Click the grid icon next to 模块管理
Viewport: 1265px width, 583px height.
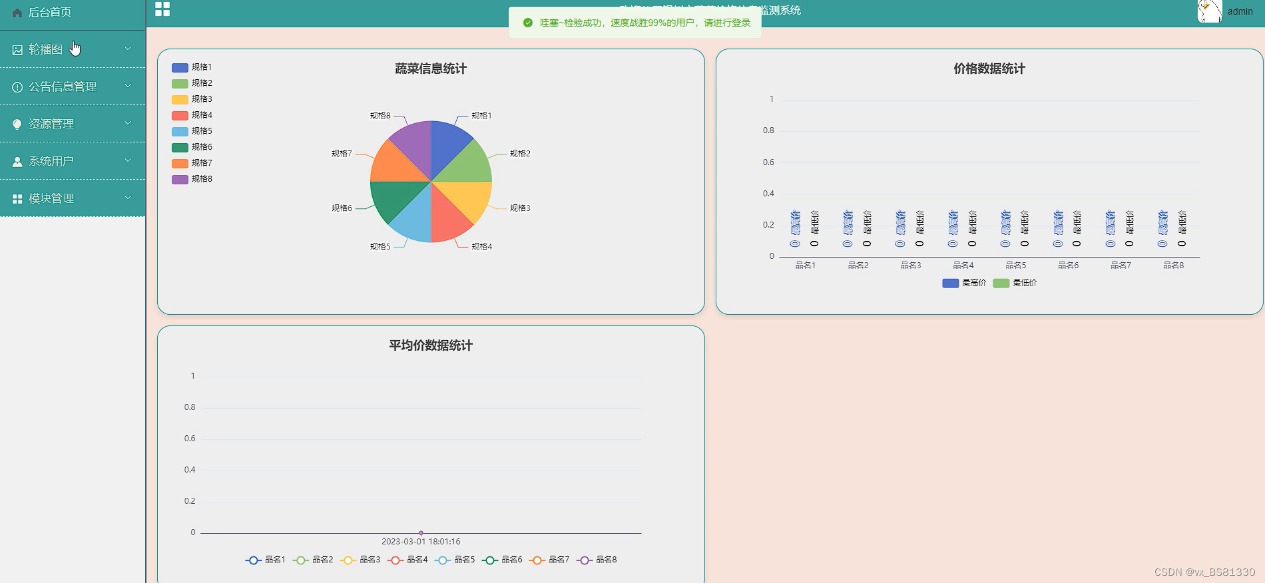coord(17,199)
